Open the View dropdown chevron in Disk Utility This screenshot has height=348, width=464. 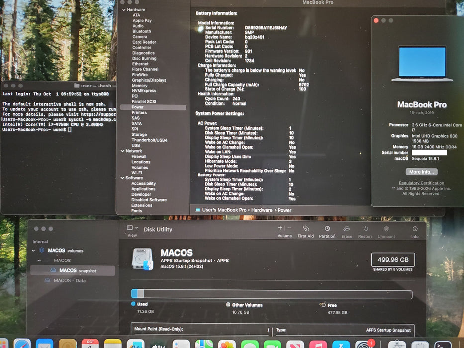(x=136, y=228)
